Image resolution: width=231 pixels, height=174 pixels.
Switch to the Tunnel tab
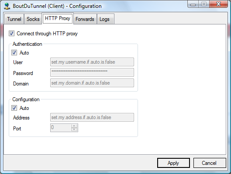pyautogui.click(x=14, y=19)
